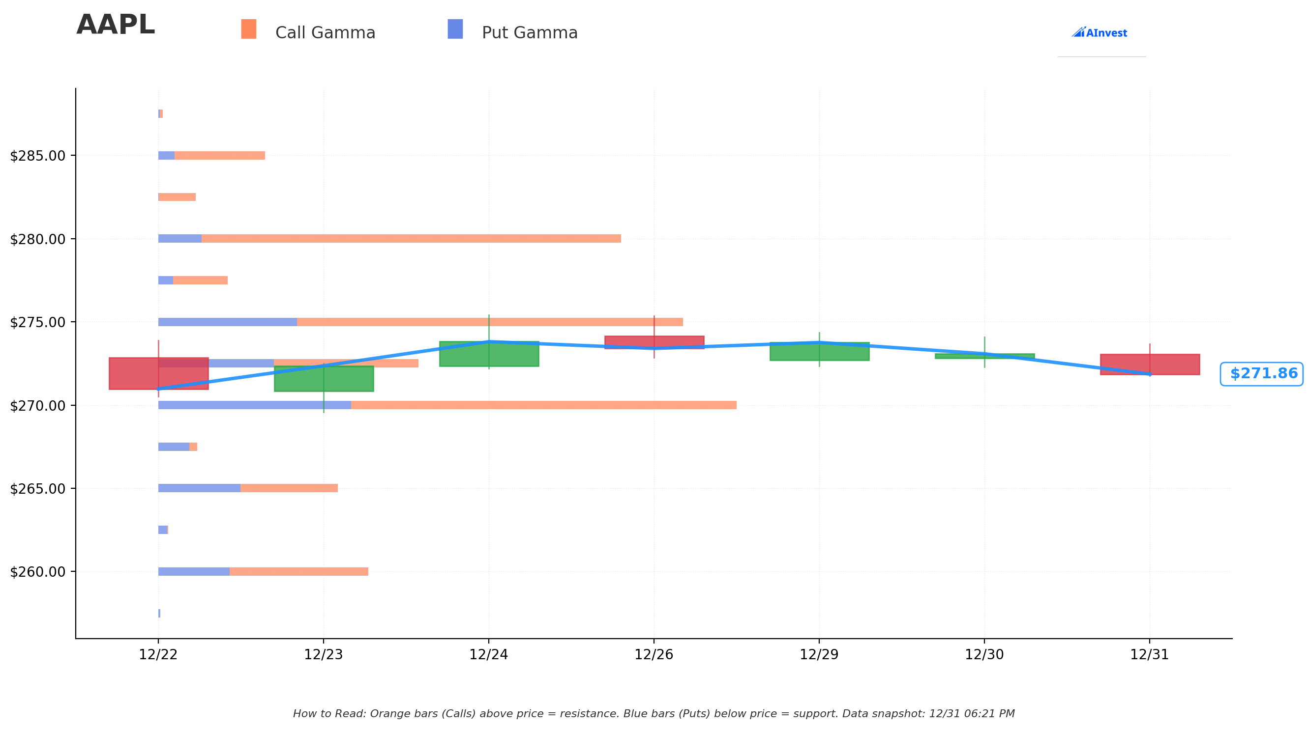
Task: Click the AInvest logo
Action: click(1100, 32)
